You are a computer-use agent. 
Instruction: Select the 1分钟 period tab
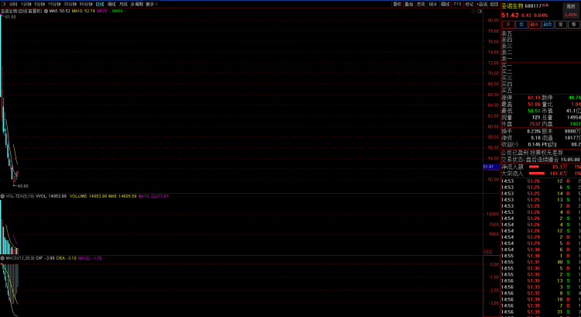[26, 4]
